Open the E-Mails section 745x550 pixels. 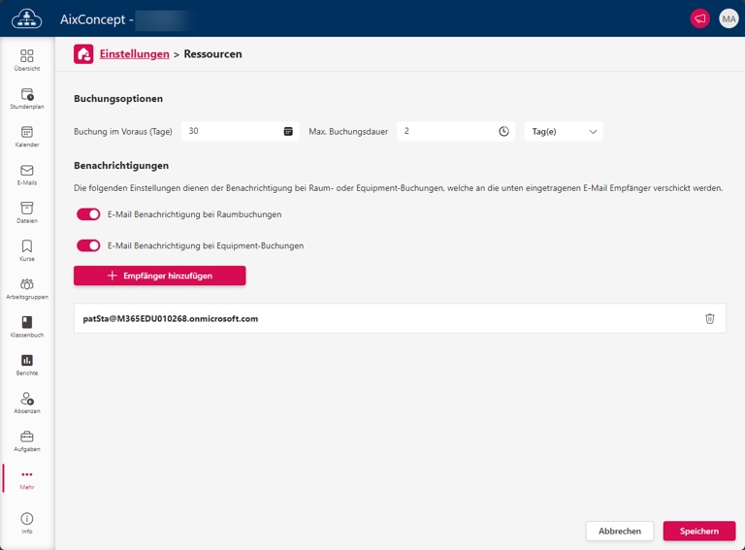pos(27,175)
